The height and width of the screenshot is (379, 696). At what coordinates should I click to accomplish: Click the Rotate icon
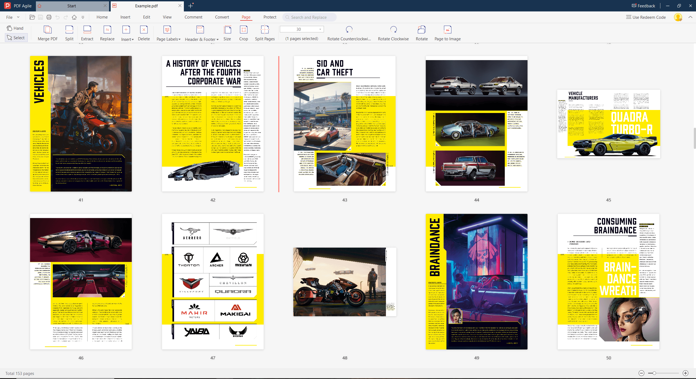(x=422, y=30)
